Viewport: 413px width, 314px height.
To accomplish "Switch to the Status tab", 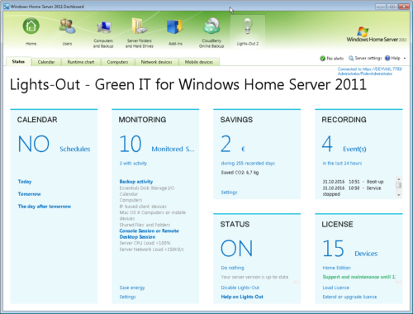I will click(x=18, y=61).
